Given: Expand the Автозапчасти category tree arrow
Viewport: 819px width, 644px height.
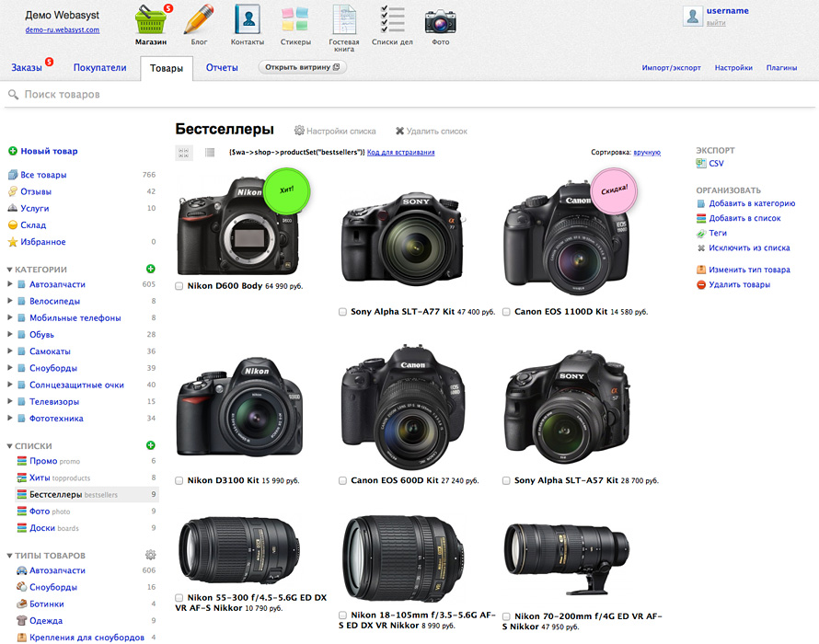Looking at the screenshot, I should (10, 284).
